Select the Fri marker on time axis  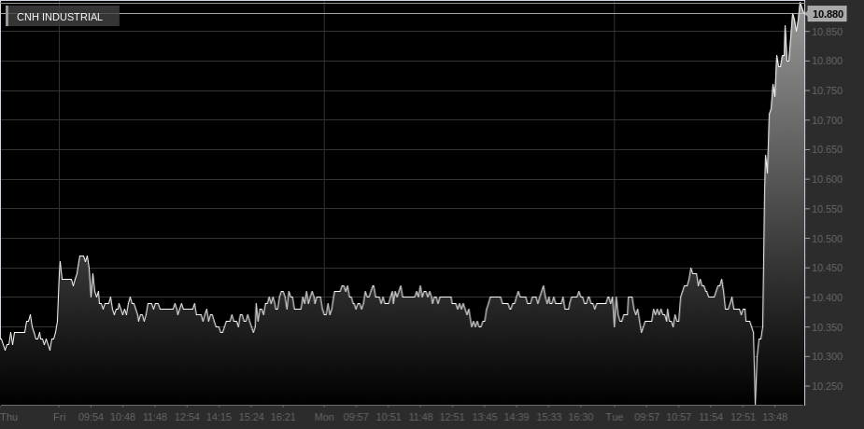coord(60,417)
